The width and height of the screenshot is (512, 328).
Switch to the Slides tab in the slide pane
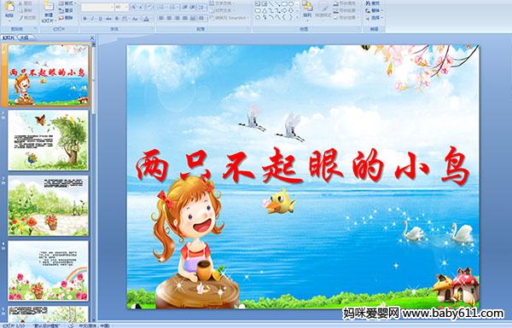coord(9,37)
